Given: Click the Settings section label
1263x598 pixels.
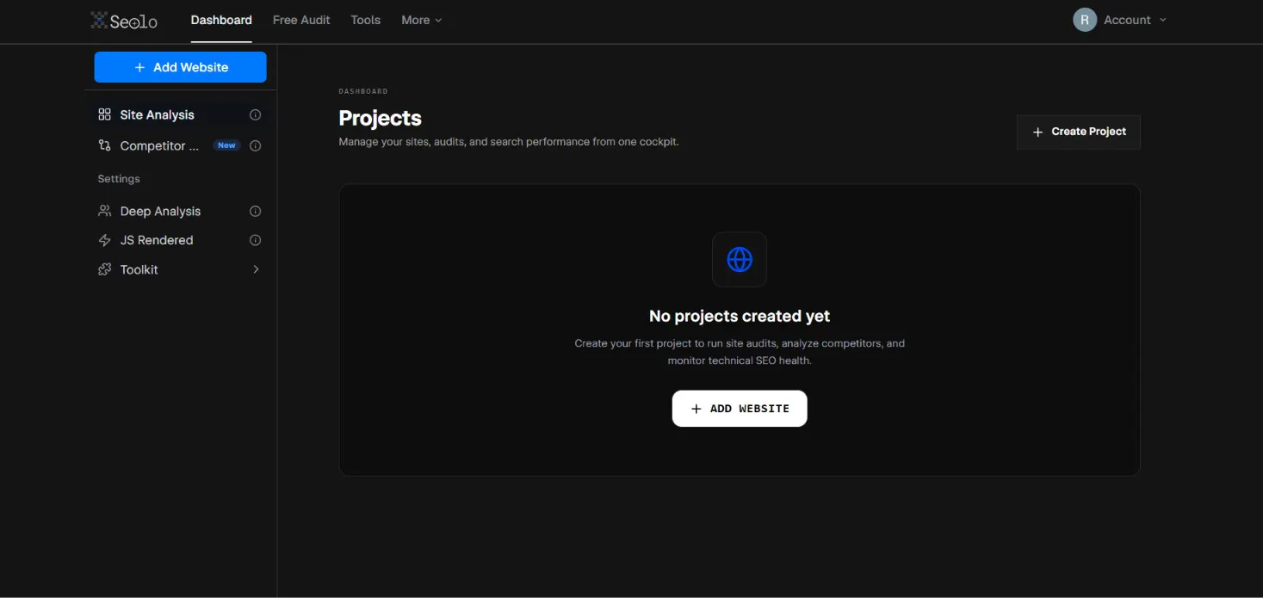Looking at the screenshot, I should coord(119,179).
